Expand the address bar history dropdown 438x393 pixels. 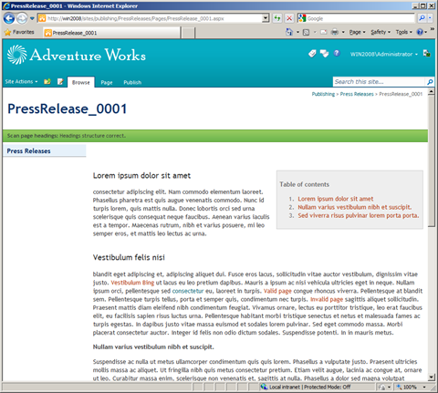pyautogui.click(x=266, y=18)
